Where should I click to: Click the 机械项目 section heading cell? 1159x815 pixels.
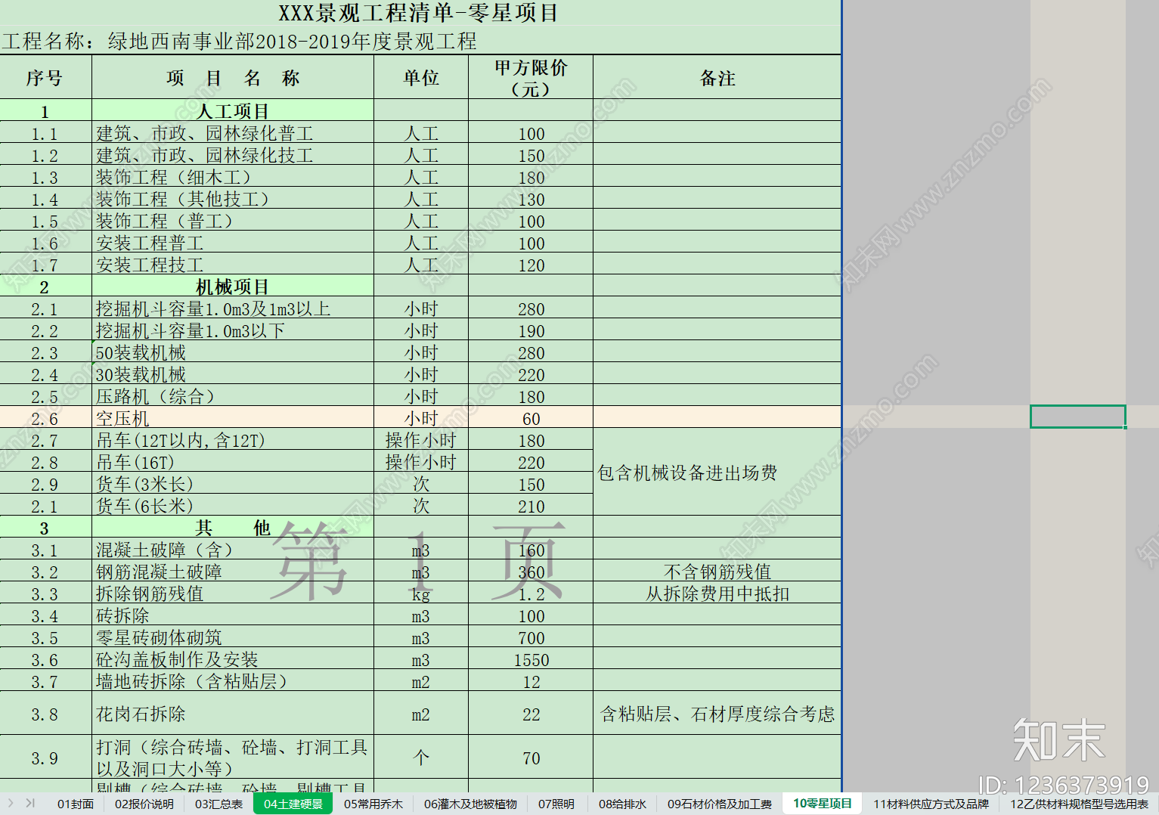click(233, 286)
